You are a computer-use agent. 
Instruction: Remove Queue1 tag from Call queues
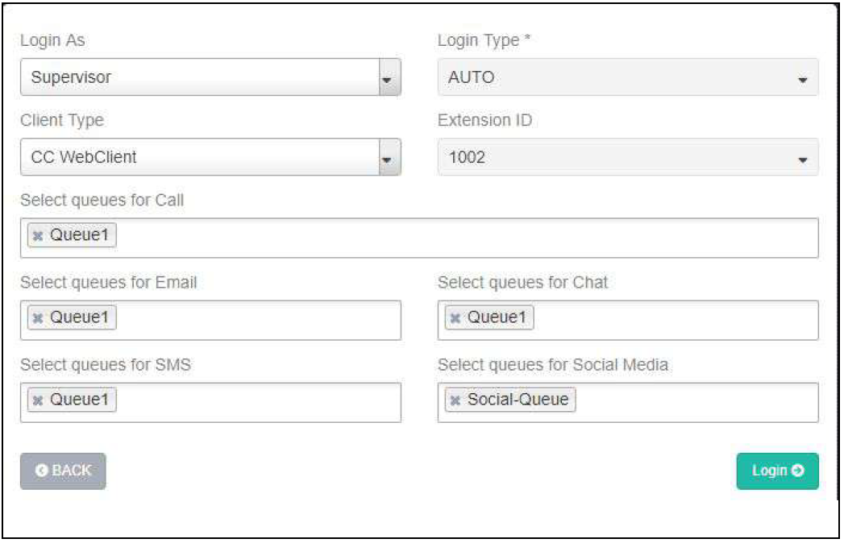[37, 236]
